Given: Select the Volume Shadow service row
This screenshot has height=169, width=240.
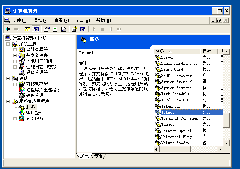Looking at the screenshot, I should pyautogui.click(x=188, y=143).
